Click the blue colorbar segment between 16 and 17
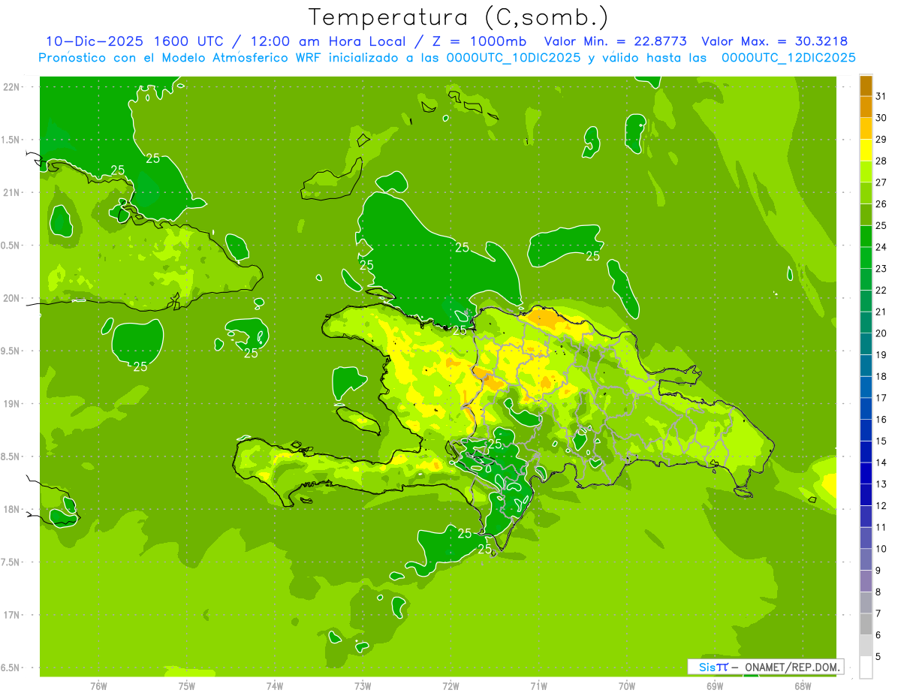The height and width of the screenshot is (696, 901). [x=866, y=408]
